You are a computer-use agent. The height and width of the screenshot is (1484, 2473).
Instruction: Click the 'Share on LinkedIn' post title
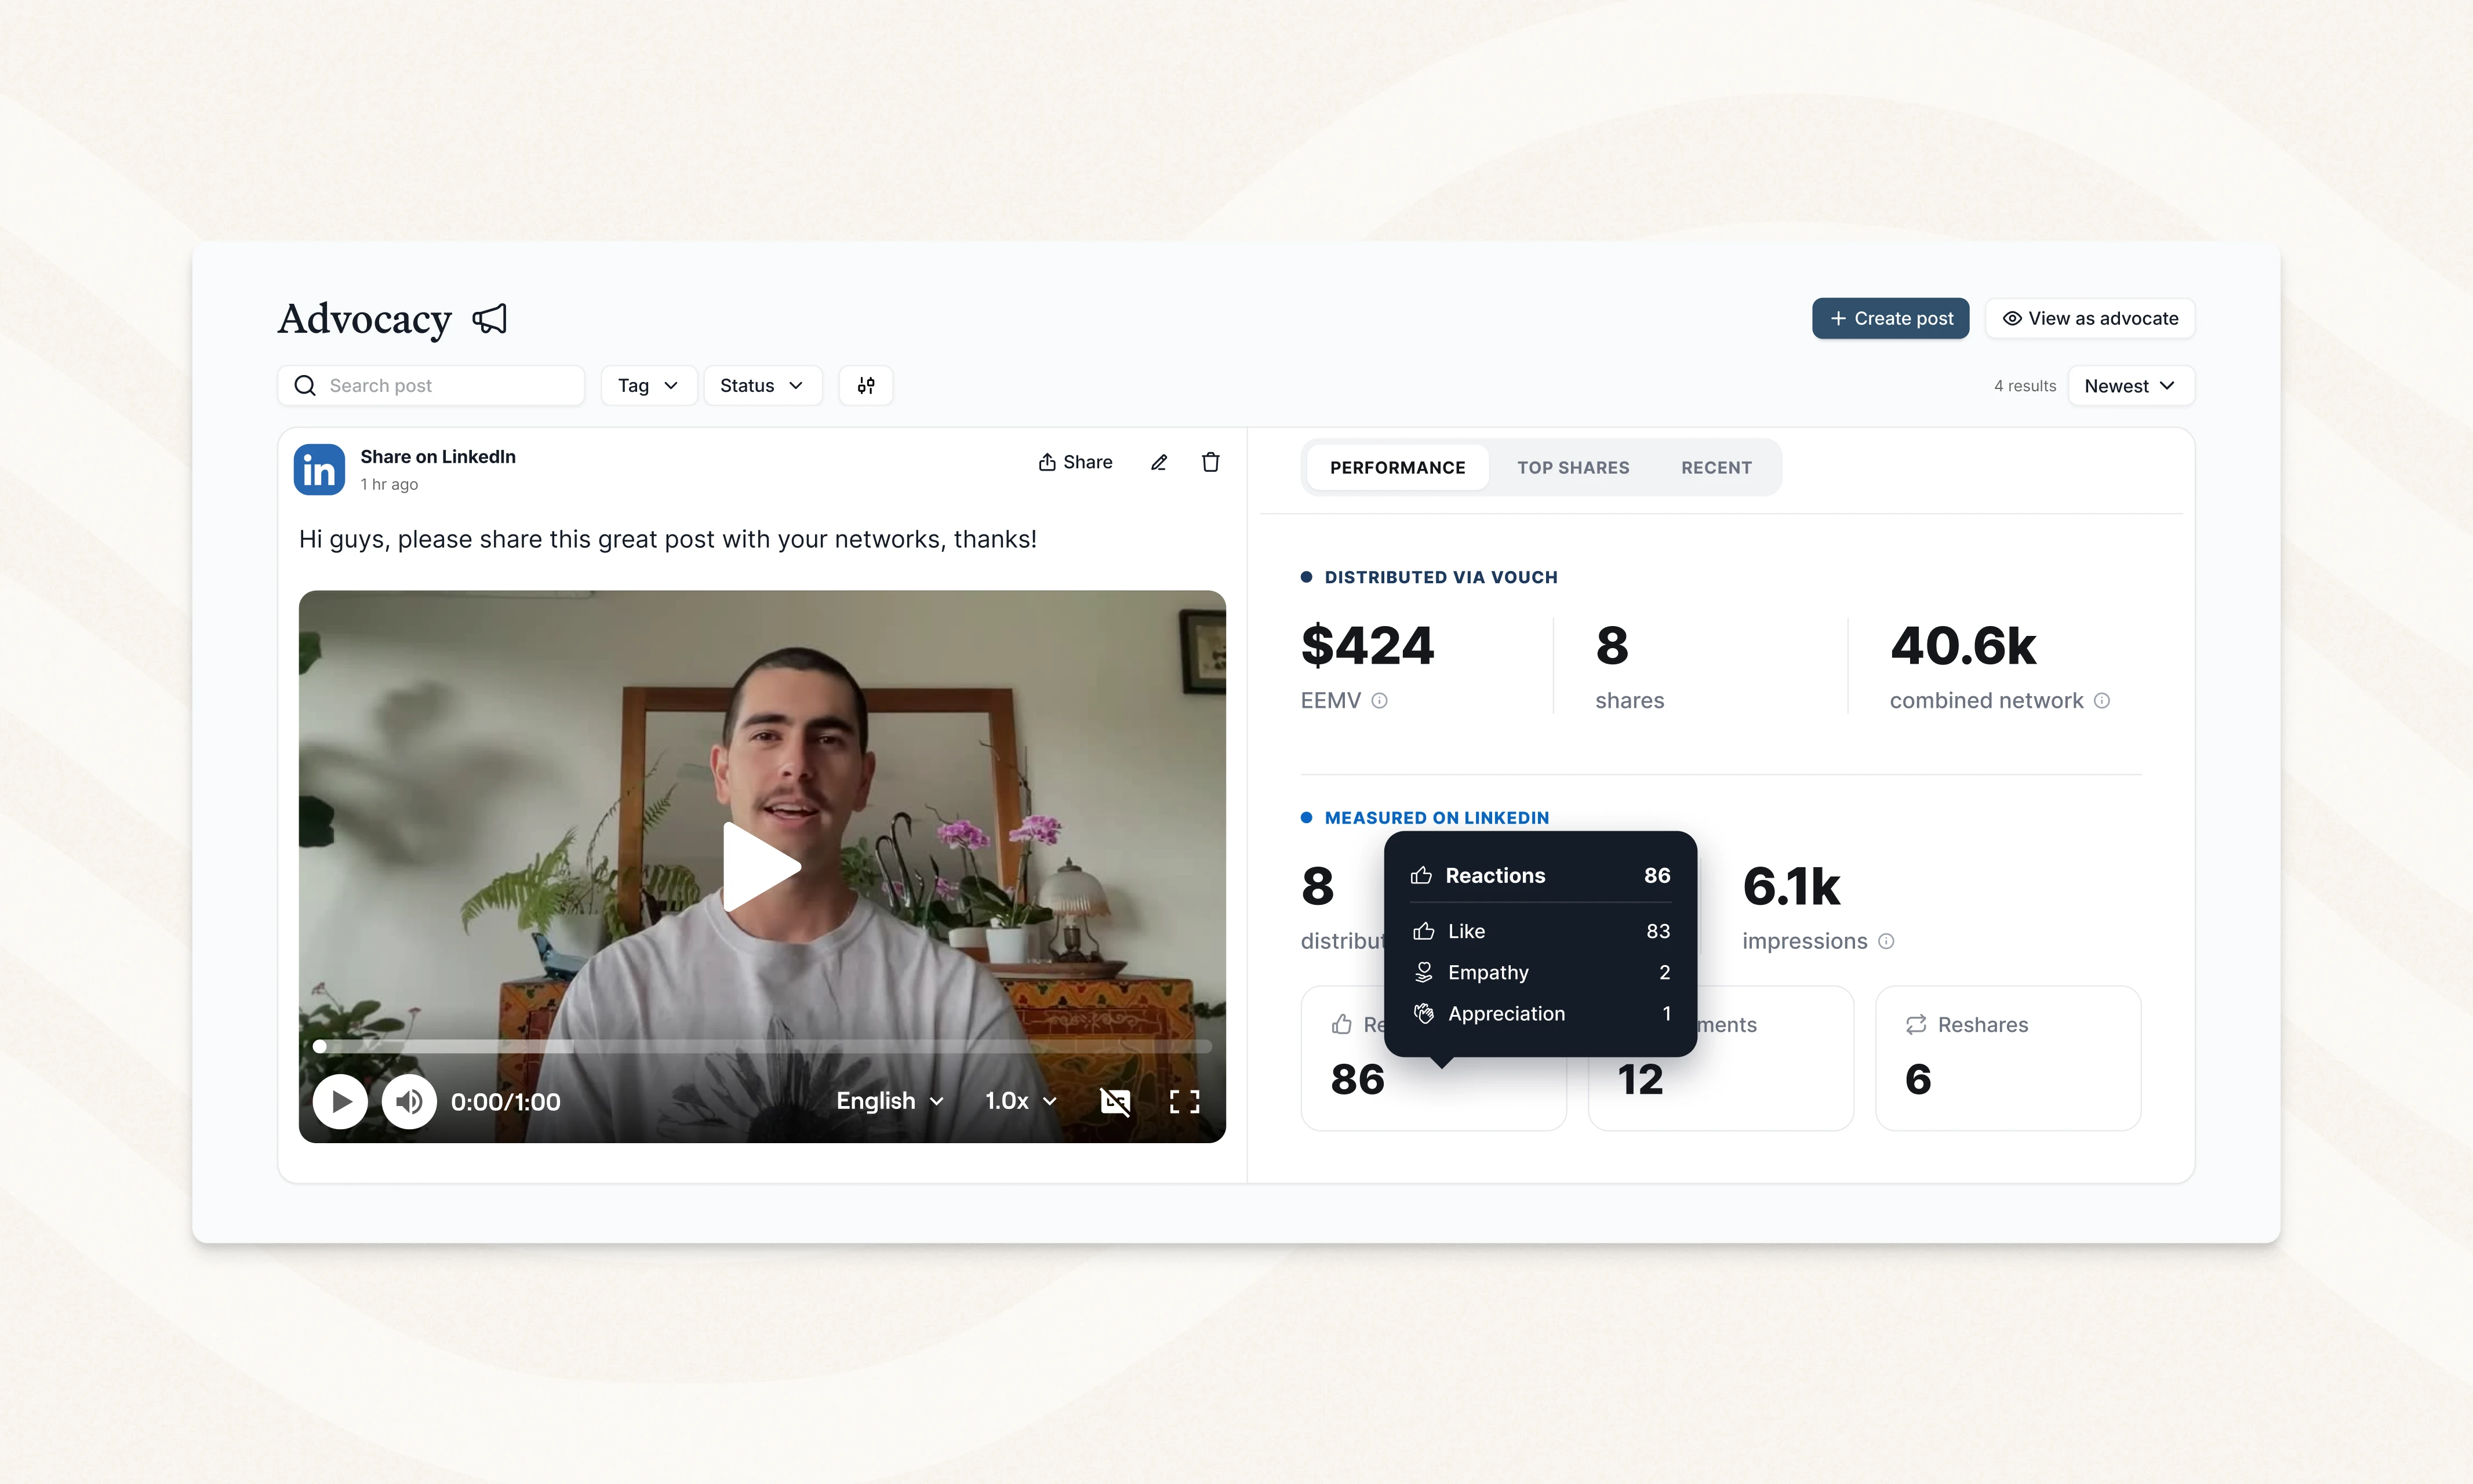[438, 457]
